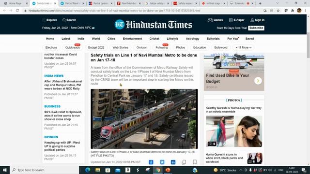Select the Following topic pill
Viewport: 310px width, 174px height.
tap(162, 47)
